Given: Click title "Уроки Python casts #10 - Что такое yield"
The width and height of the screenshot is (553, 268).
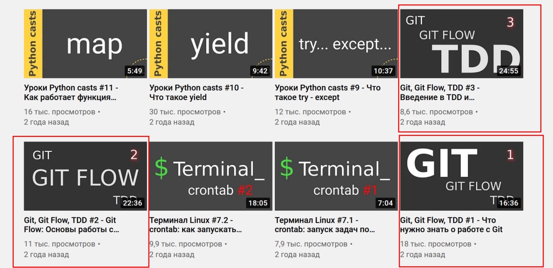Looking at the screenshot, I should (x=197, y=92).
